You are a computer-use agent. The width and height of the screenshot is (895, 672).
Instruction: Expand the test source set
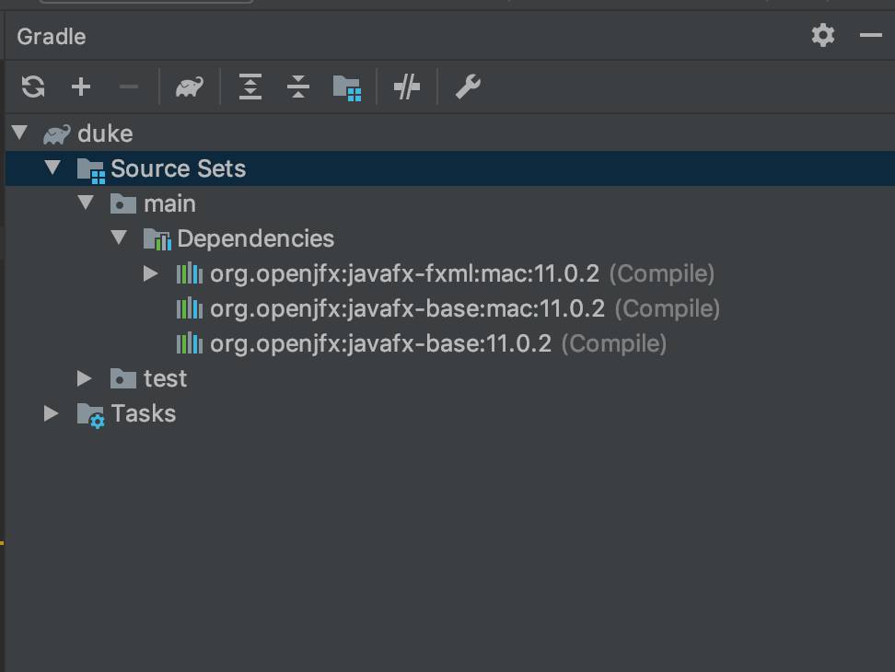click(x=85, y=378)
